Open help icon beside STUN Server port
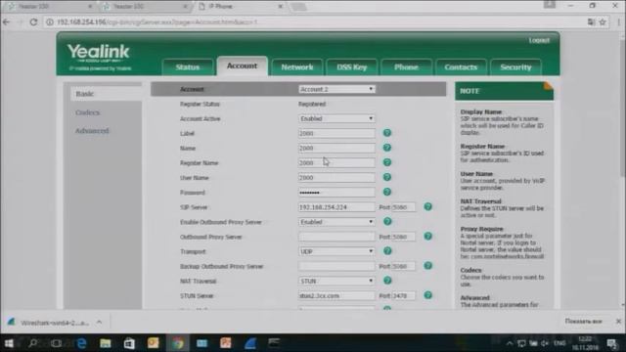This screenshot has width=626, height=352. point(427,295)
